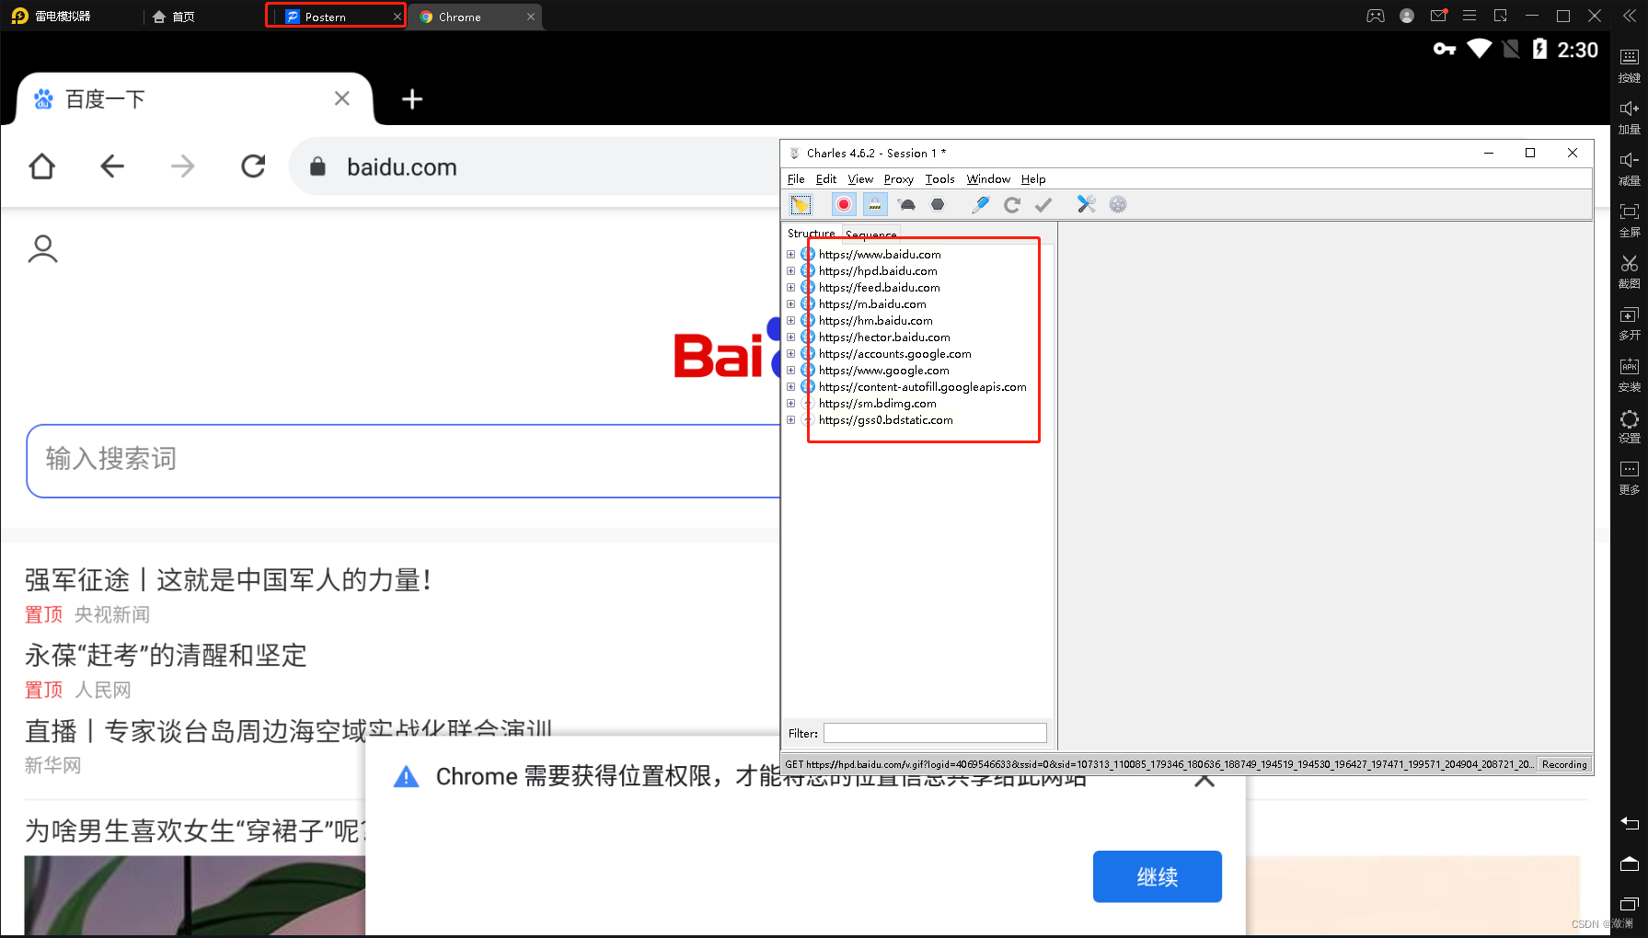Click the gamepad icon in emulator title bar
This screenshot has width=1648, height=938.
click(1376, 16)
